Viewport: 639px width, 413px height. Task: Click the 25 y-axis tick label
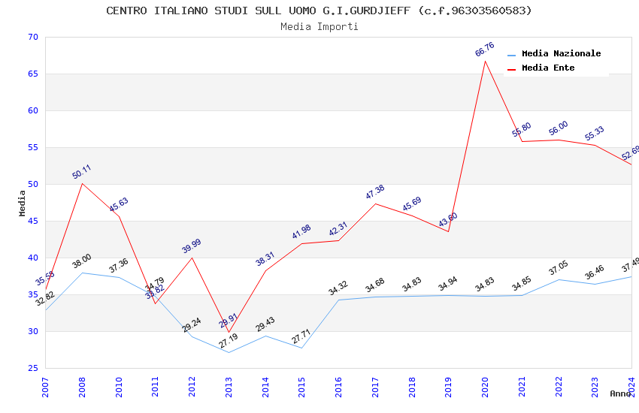tap(33, 368)
